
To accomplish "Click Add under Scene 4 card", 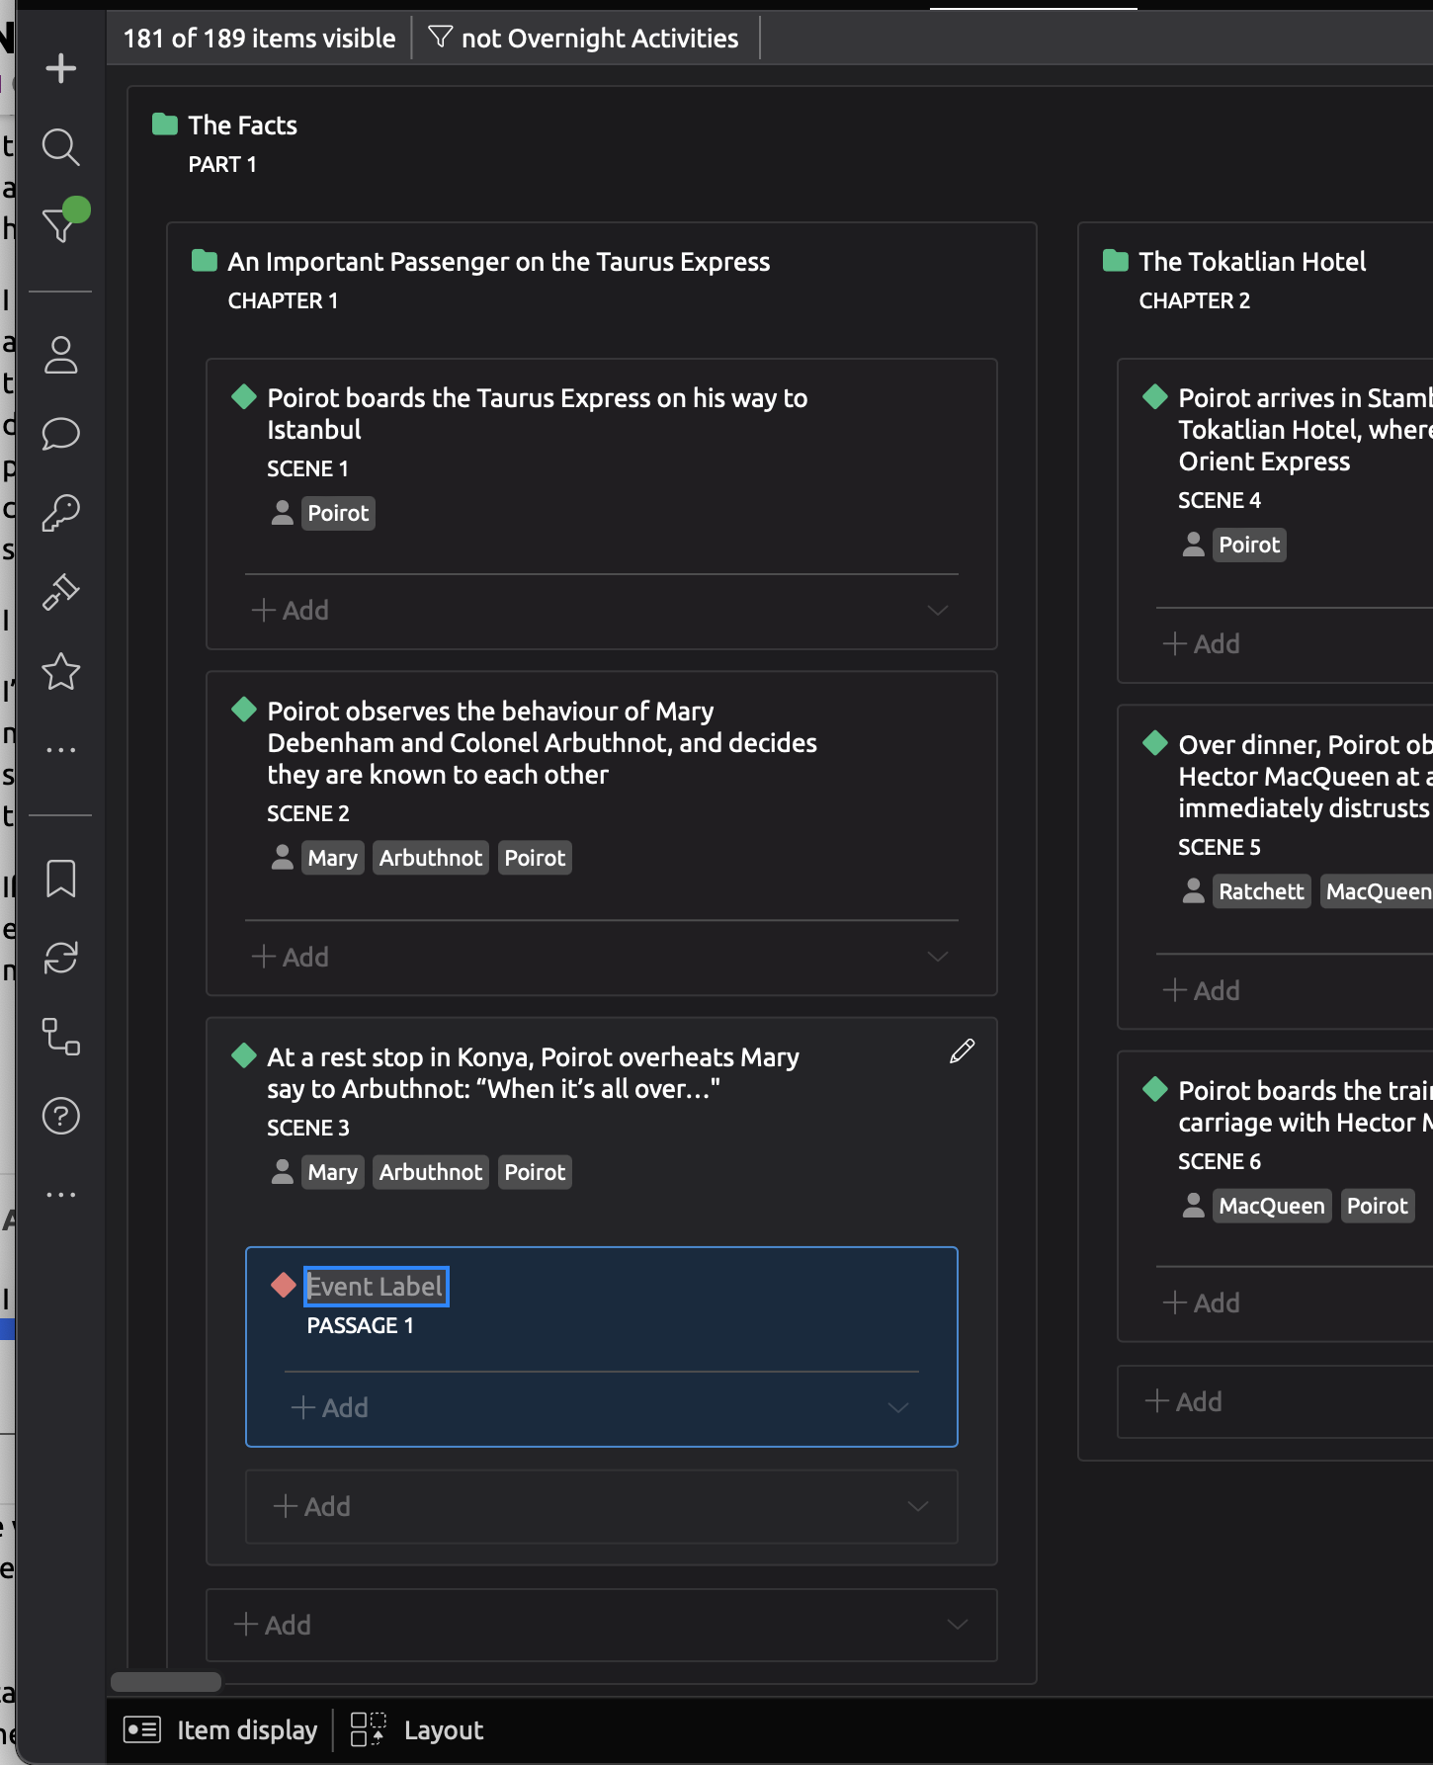I will (1202, 644).
